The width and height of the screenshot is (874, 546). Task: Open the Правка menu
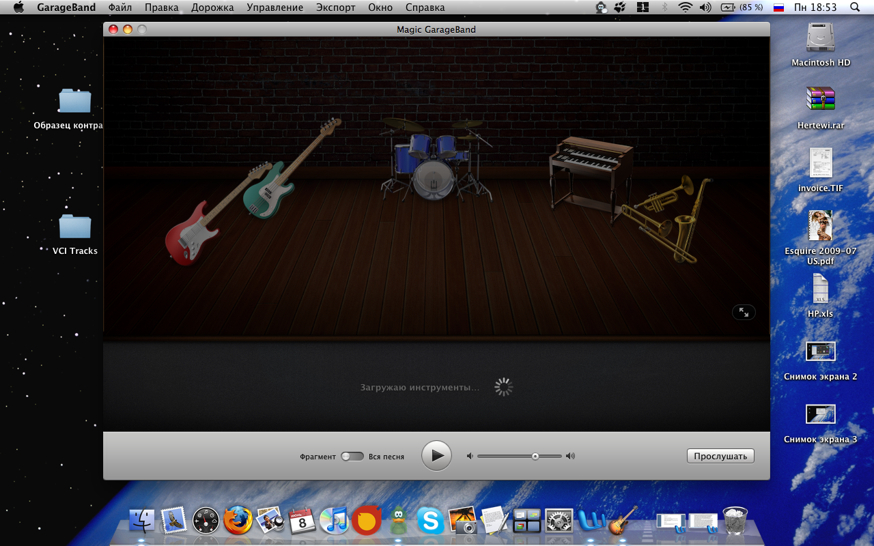coord(161,8)
